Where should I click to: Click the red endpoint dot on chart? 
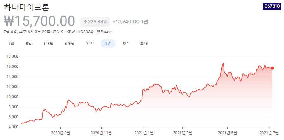pos(272,68)
